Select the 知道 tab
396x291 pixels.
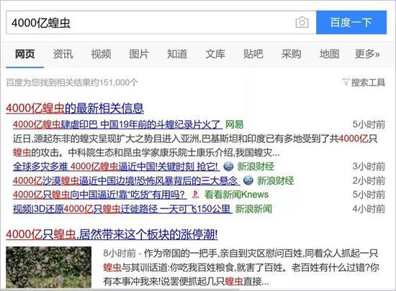click(177, 54)
